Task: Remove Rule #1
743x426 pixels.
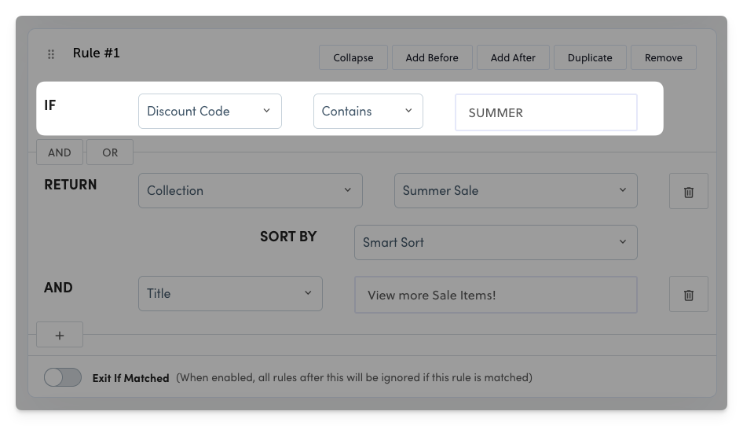Action: [x=664, y=57]
